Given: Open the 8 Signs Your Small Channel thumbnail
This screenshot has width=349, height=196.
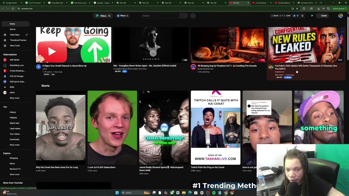Looking at the screenshot, I should [74, 45].
